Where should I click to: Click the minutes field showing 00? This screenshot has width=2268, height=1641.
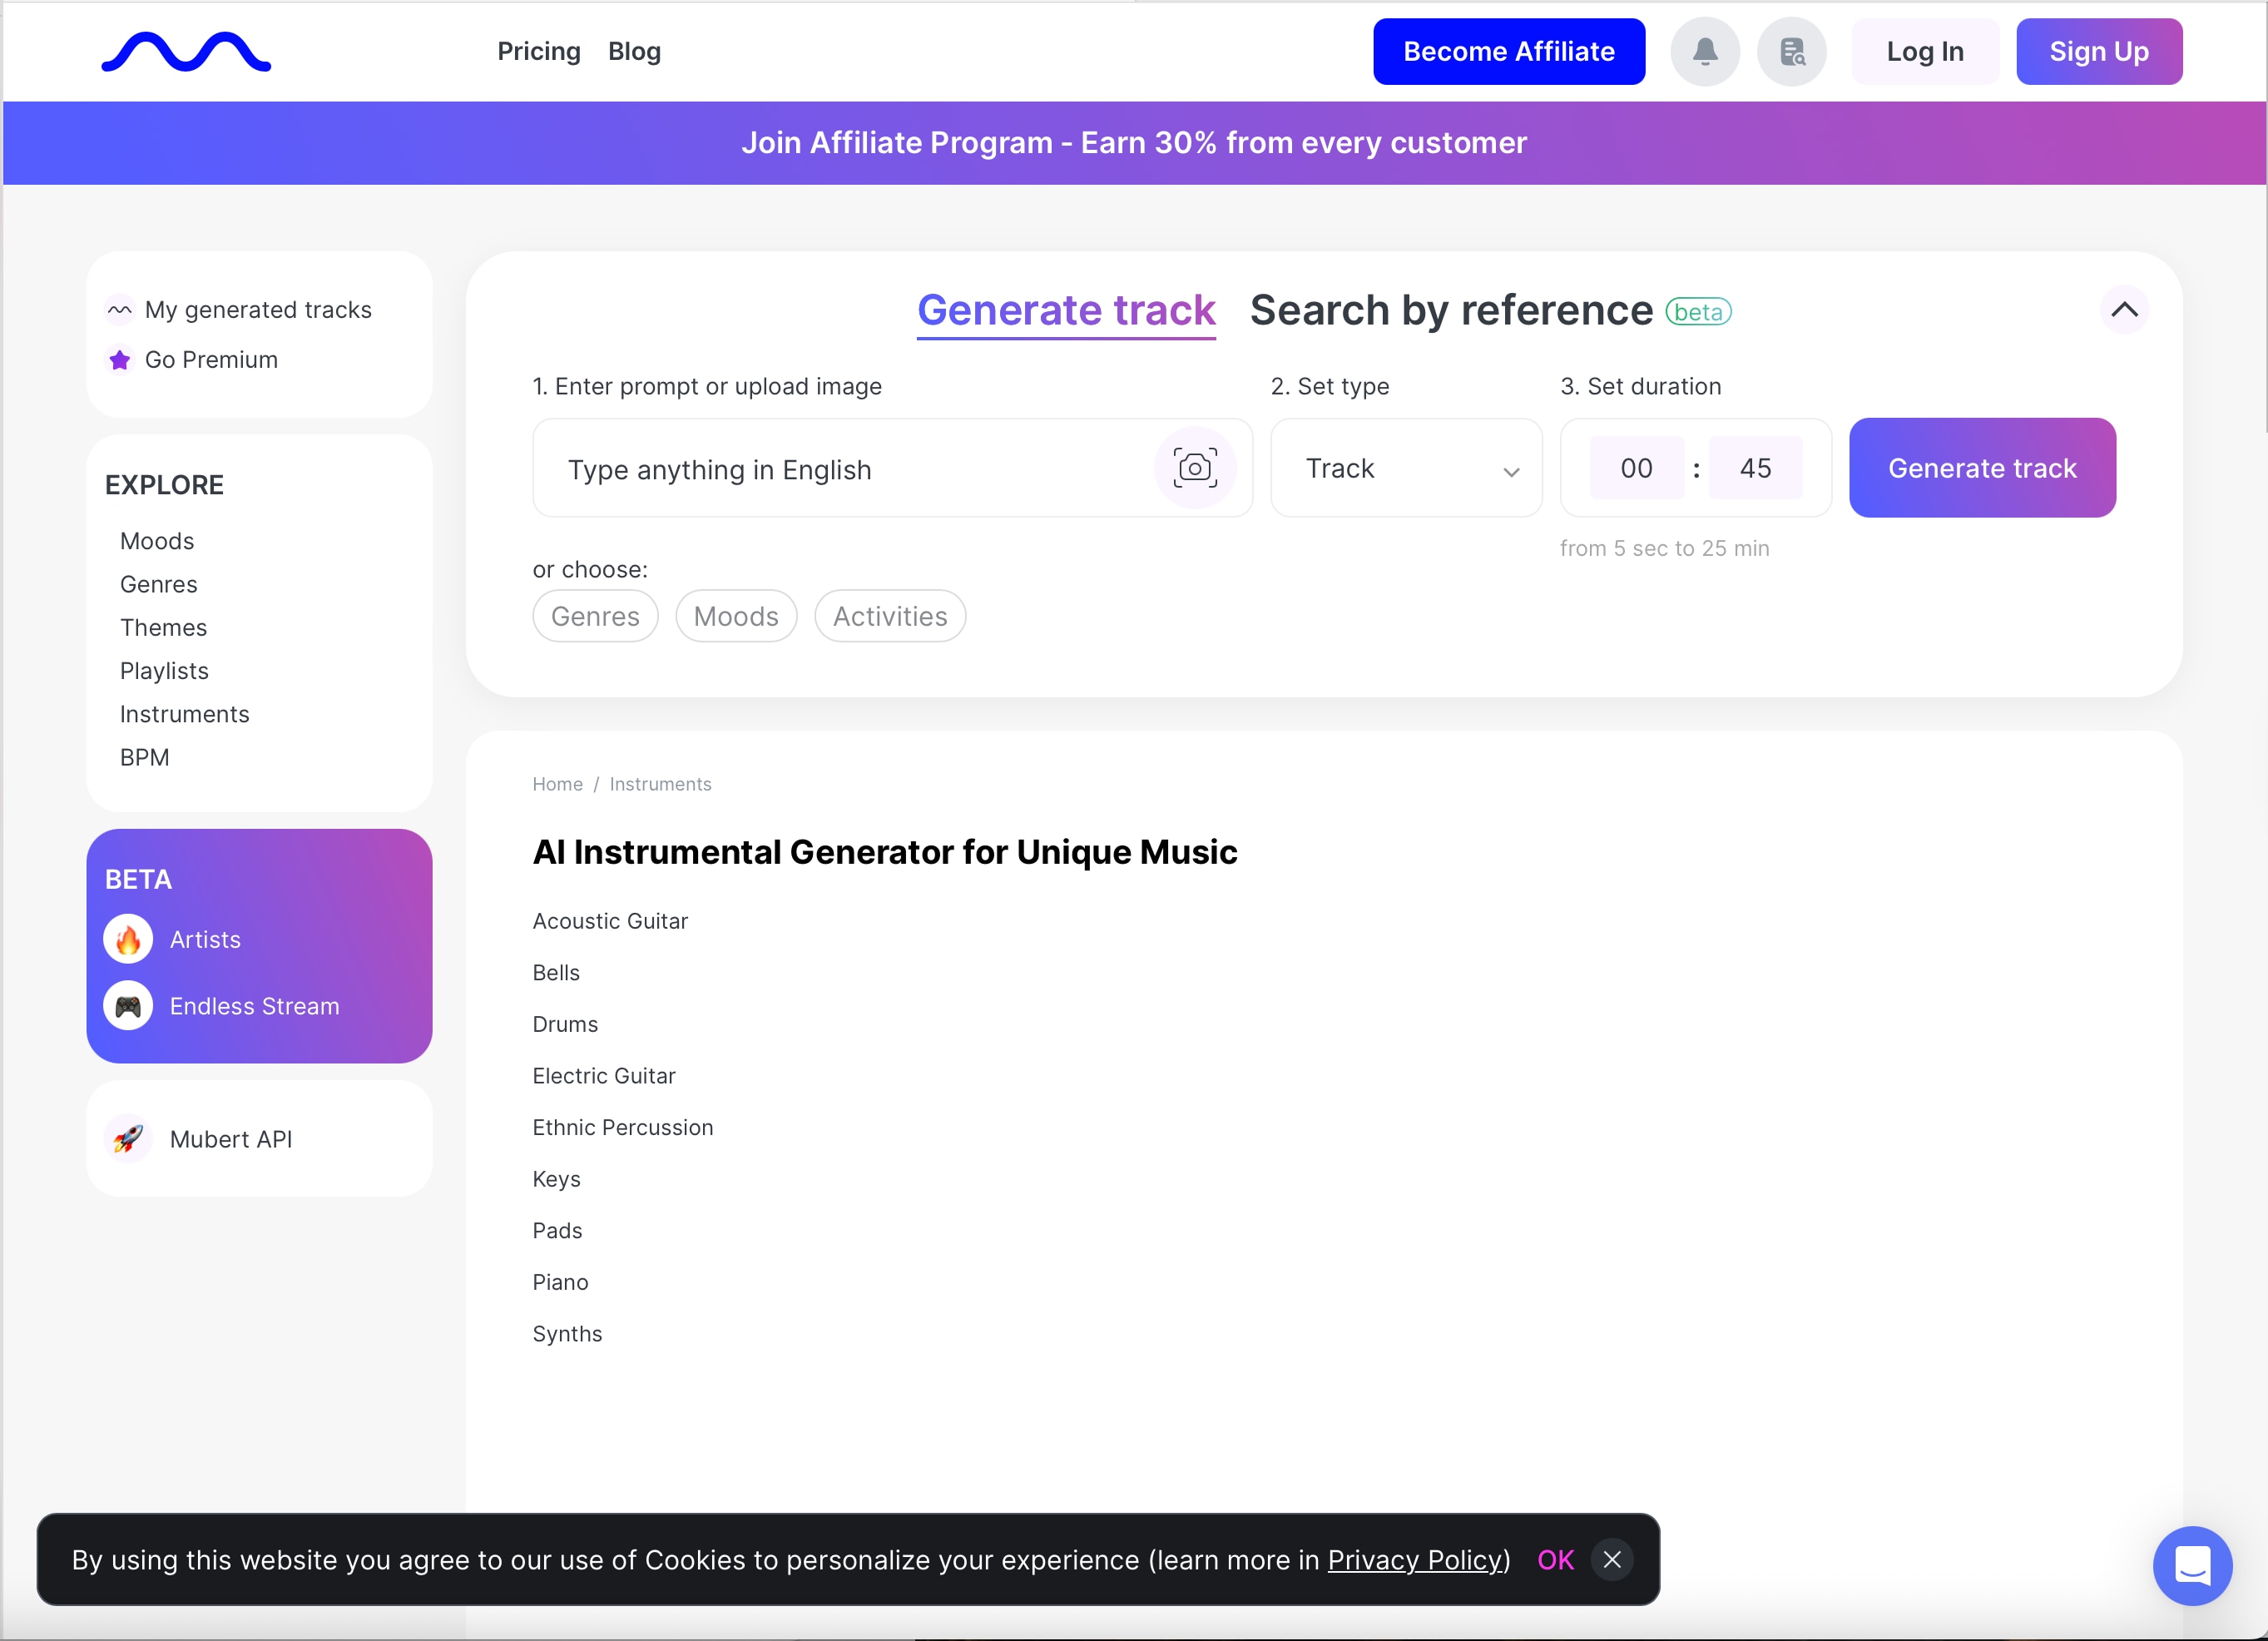point(1636,468)
